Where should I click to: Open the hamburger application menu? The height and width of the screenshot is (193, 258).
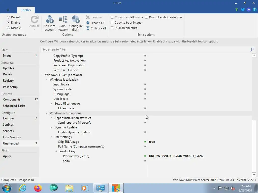pos(8,10)
